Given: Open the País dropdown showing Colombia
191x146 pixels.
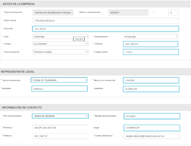Looking at the screenshot, I should click(60, 36).
